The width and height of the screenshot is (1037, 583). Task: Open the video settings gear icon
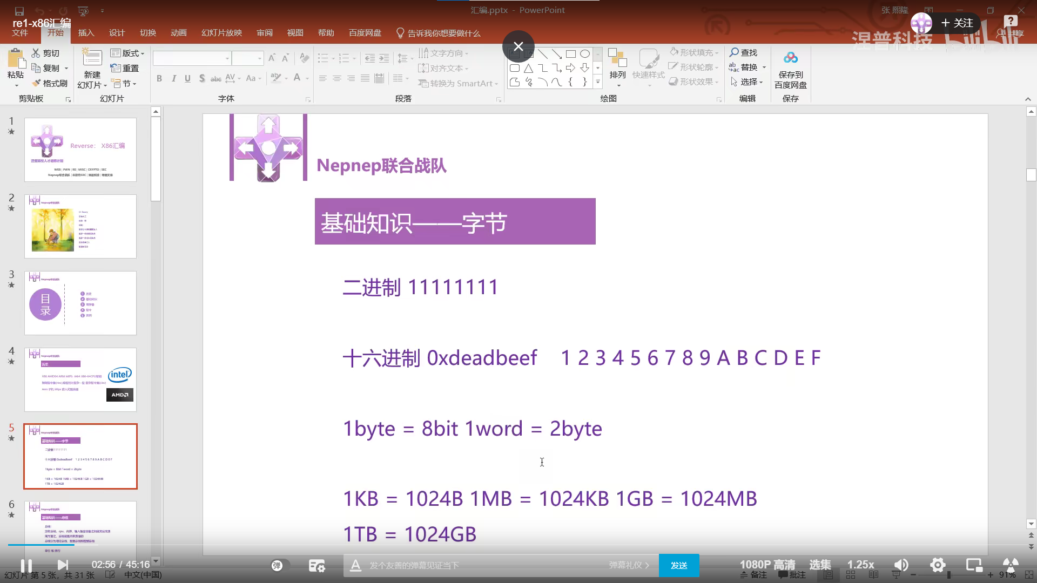938,565
